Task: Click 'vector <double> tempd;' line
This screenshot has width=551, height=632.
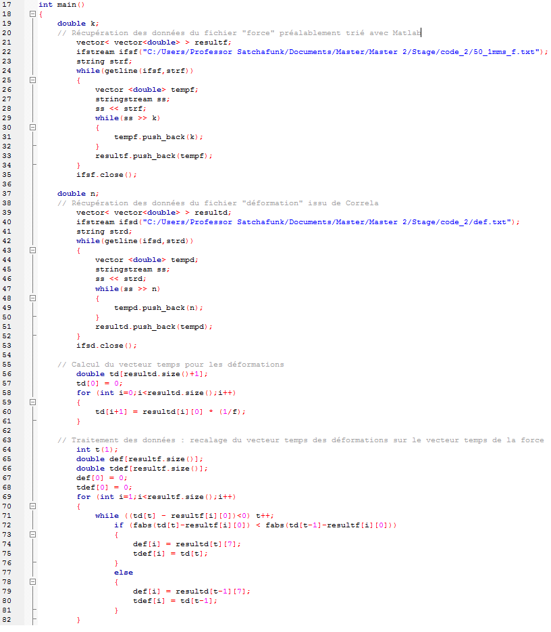Action: (x=147, y=260)
